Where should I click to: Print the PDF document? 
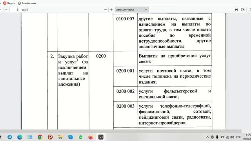pos(236,9)
